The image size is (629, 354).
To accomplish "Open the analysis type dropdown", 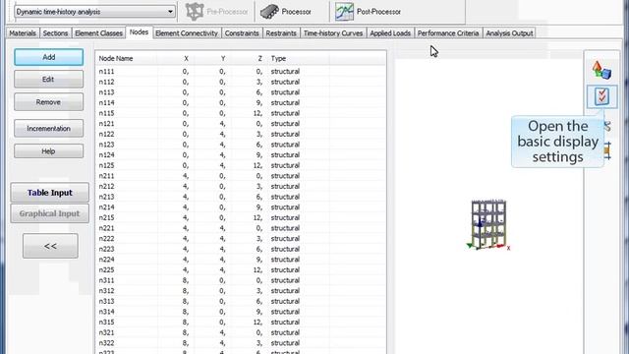I will pyautogui.click(x=94, y=12).
